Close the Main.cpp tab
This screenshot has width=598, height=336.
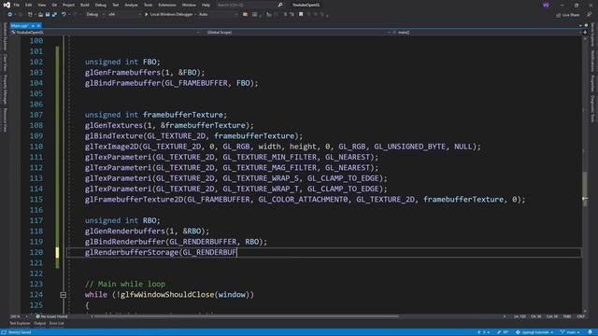tap(38, 25)
